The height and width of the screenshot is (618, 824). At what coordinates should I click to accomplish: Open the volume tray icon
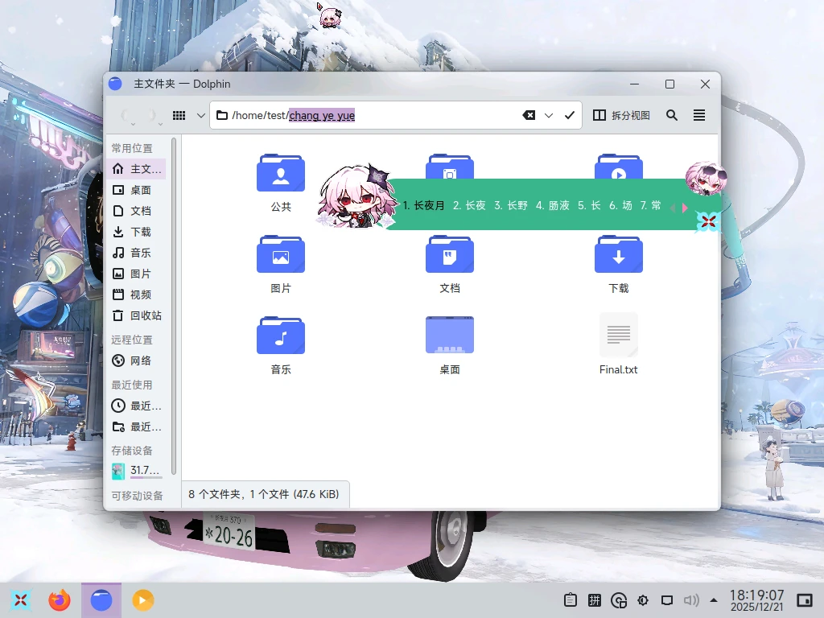tap(691, 599)
